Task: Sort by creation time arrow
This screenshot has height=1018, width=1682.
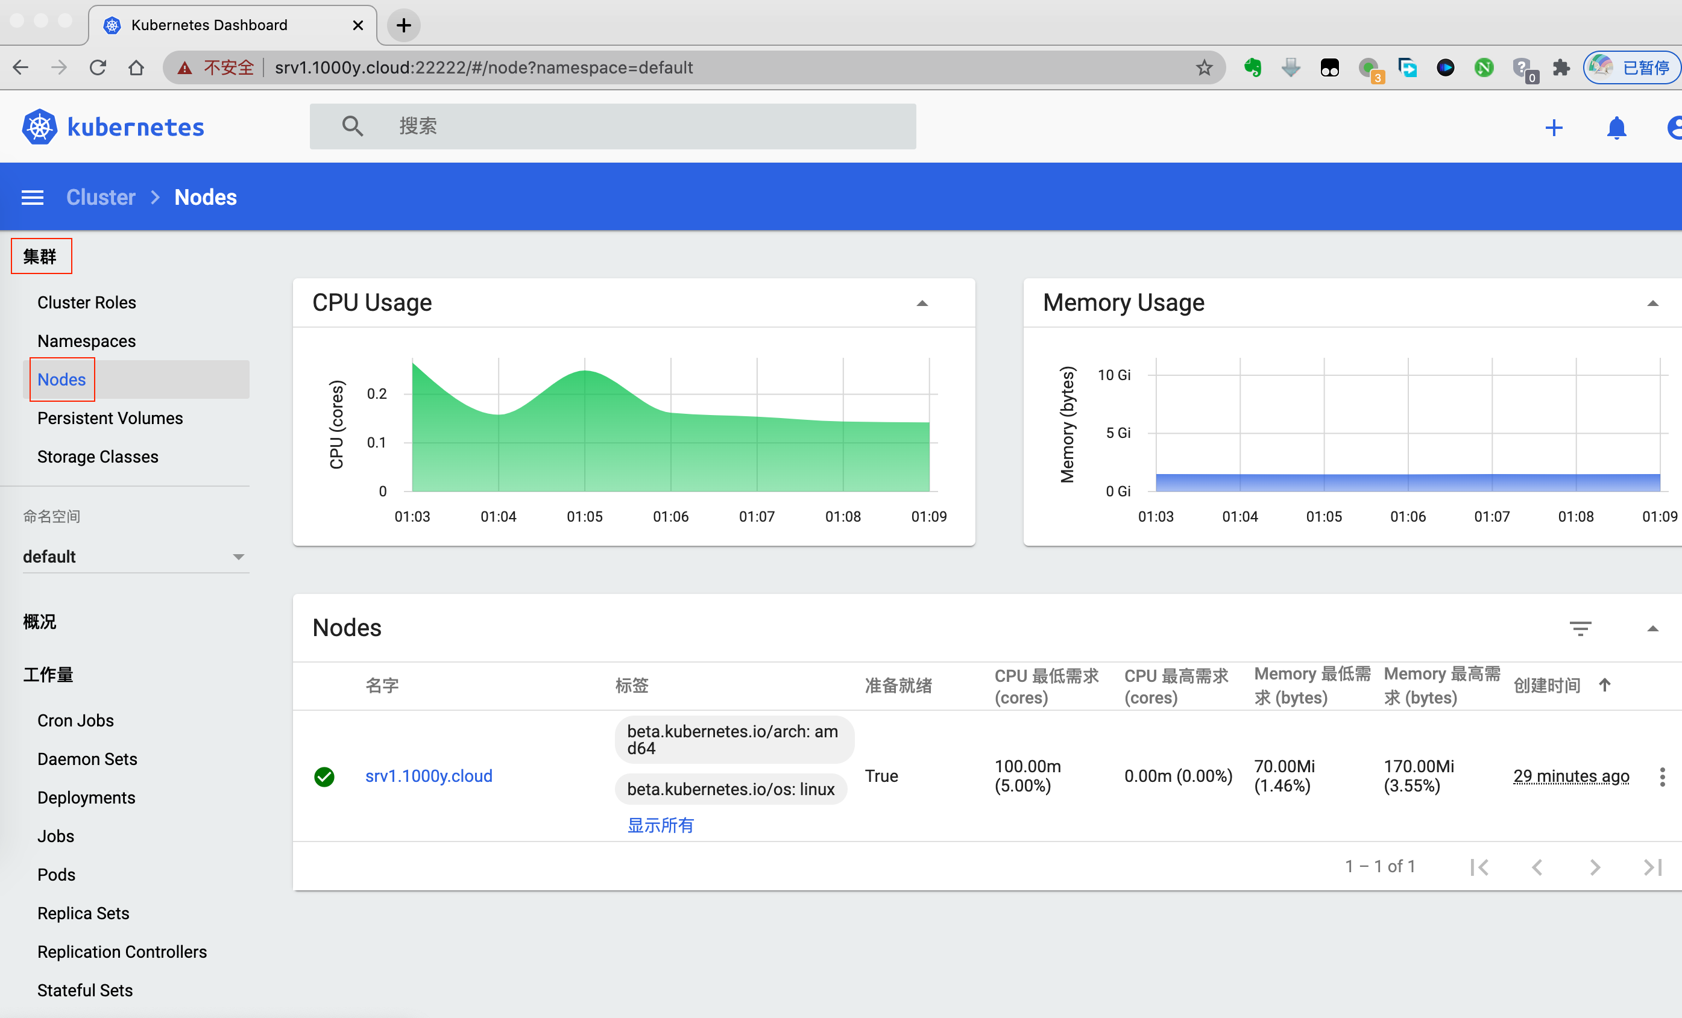Action: click(x=1605, y=685)
